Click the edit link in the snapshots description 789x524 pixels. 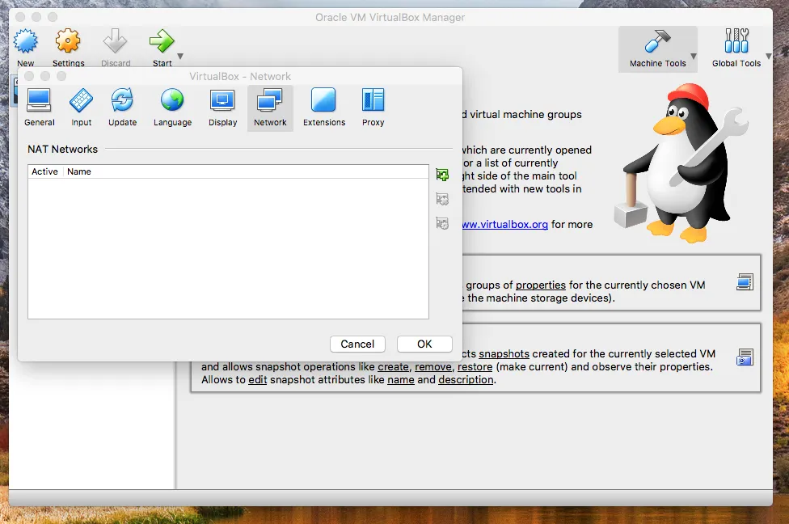pos(258,380)
